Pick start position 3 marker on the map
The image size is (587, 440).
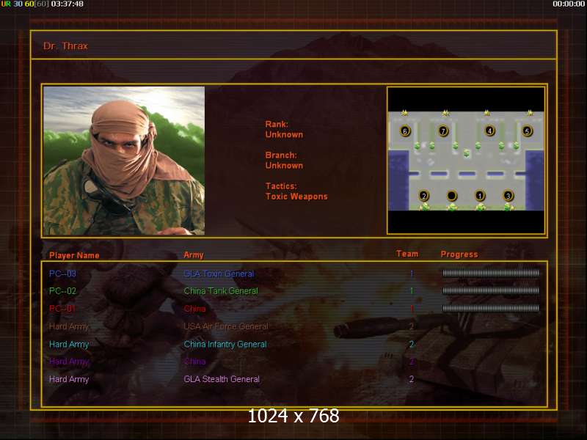point(508,196)
